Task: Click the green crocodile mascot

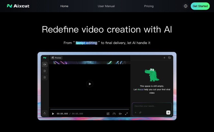Action: (x=152, y=75)
